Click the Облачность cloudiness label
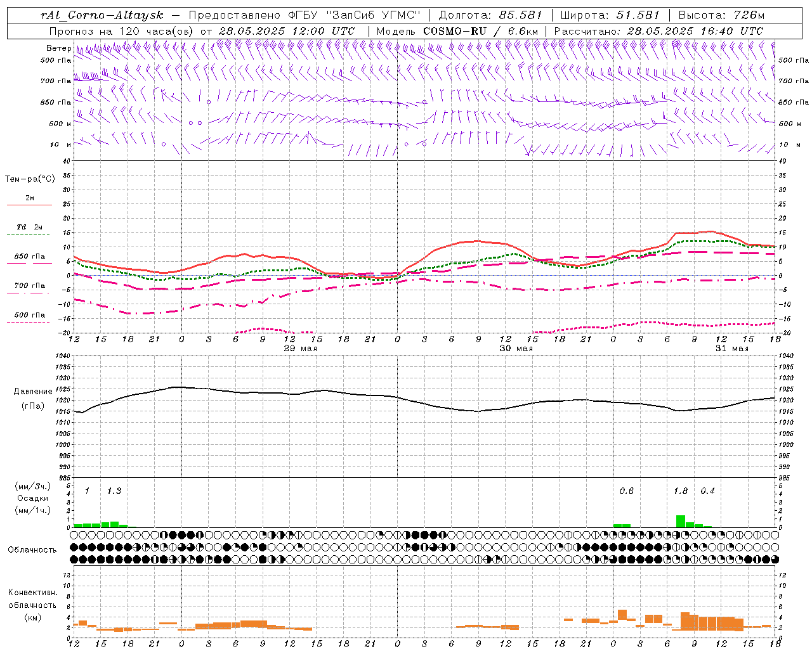This screenshot has height=649, width=812. (x=32, y=550)
